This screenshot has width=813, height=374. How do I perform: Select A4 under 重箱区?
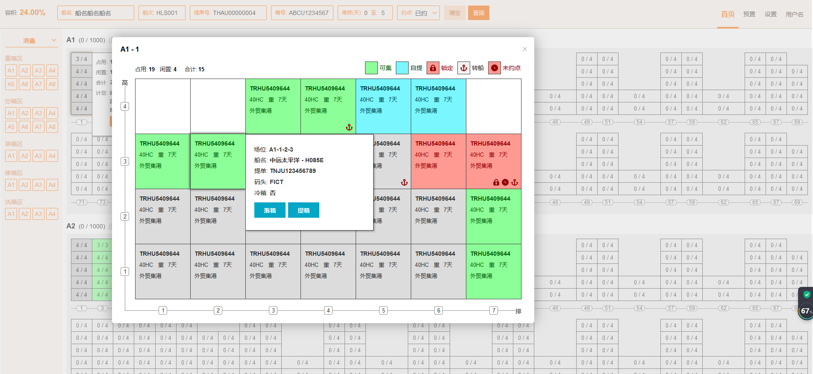[52, 70]
